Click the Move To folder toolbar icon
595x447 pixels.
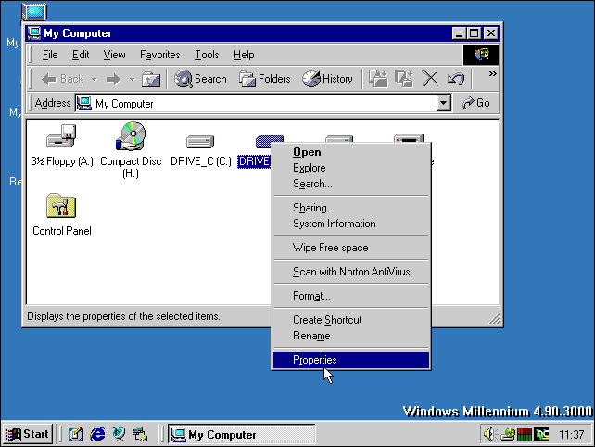coord(378,79)
